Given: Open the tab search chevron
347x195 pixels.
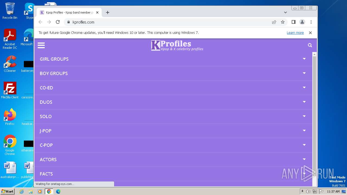Looking at the screenshot, I should click(285, 12).
